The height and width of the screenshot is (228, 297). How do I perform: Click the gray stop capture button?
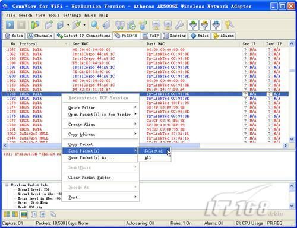(21, 25)
